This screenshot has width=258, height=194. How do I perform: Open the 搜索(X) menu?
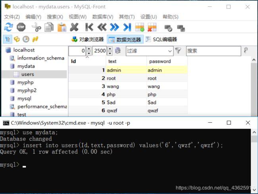(55, 17)
